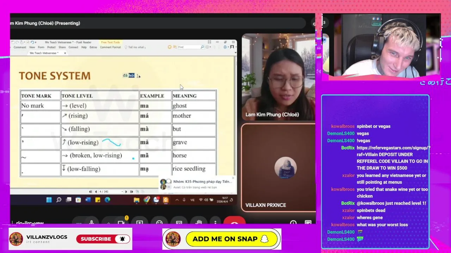451x253 pixels.
Task: Open meeting details info icon
Action: pyautogui.click(x=293, y=222)
